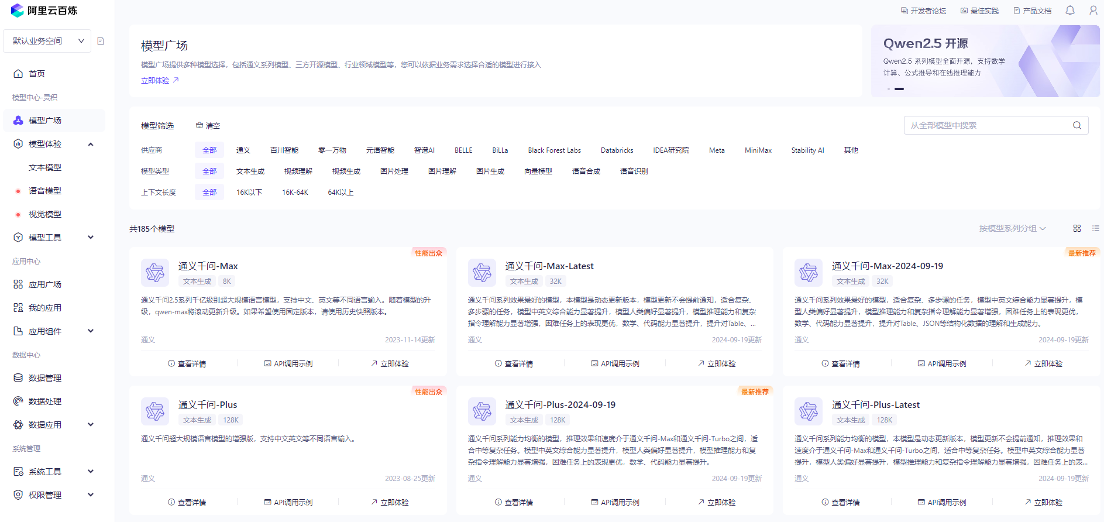Filter by supplier Black Forest Labs
Viewport: 1104px width, 522px height.
tap(555, 150)
